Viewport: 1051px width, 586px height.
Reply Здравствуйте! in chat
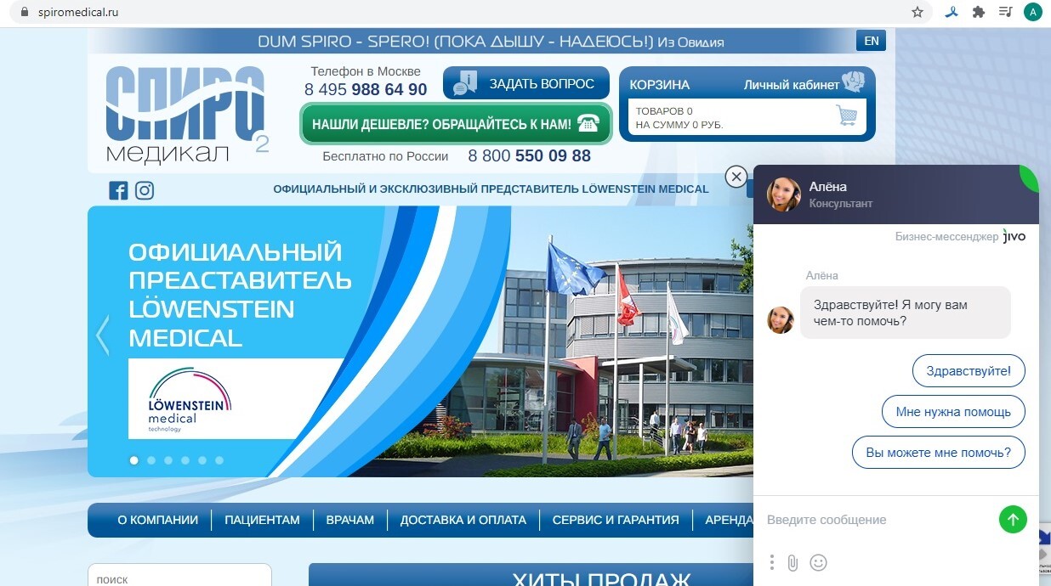pyautogui.click(x=969, y=371)
